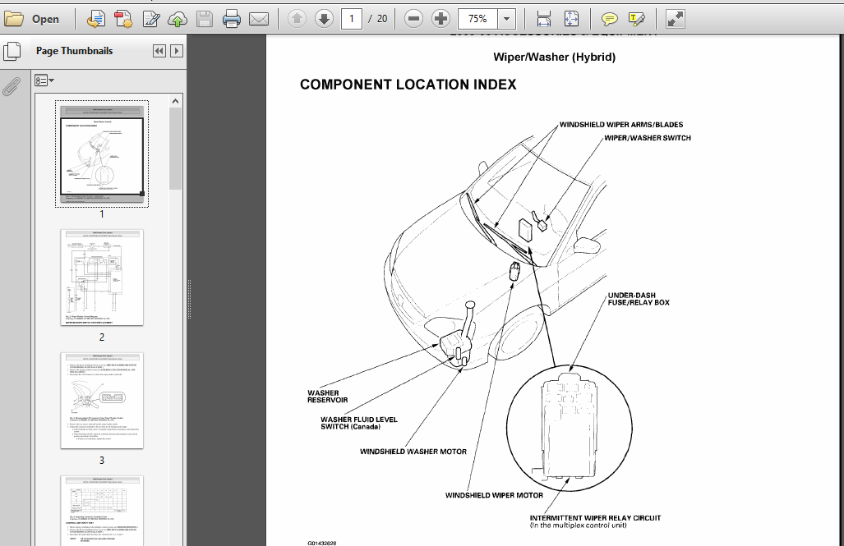Click the 'G01432828' figure code
844x546 pixels.
322,544
